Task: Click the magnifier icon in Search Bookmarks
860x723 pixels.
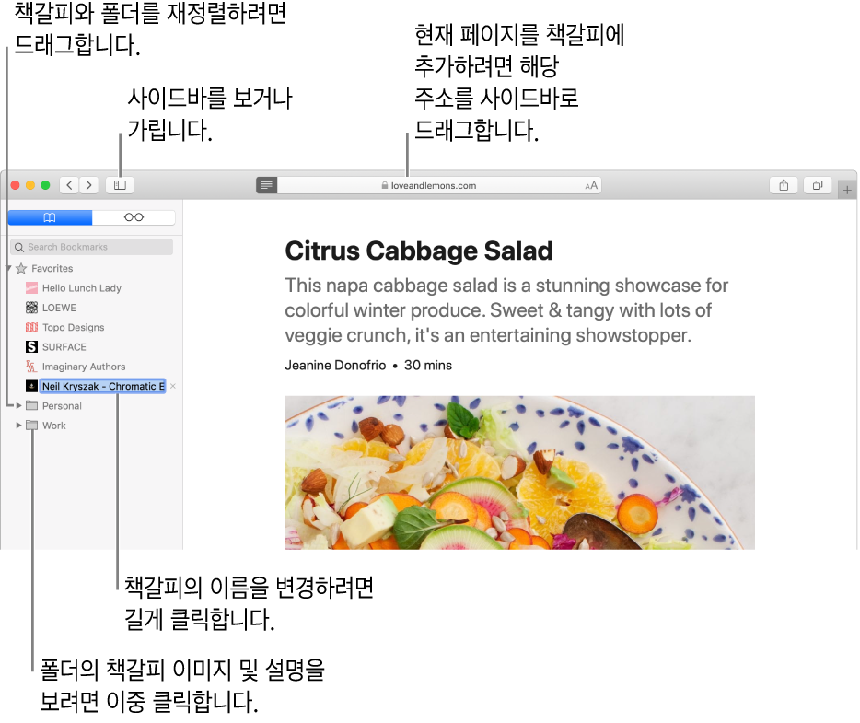Action: tap(19, 248)
